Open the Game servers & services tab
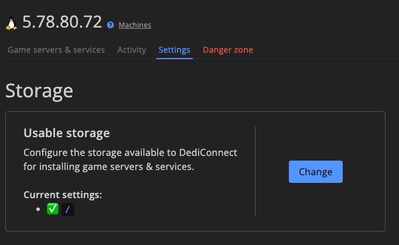This screenshot has height=245, width=399. pyautogui.click(x=56, y=50)
